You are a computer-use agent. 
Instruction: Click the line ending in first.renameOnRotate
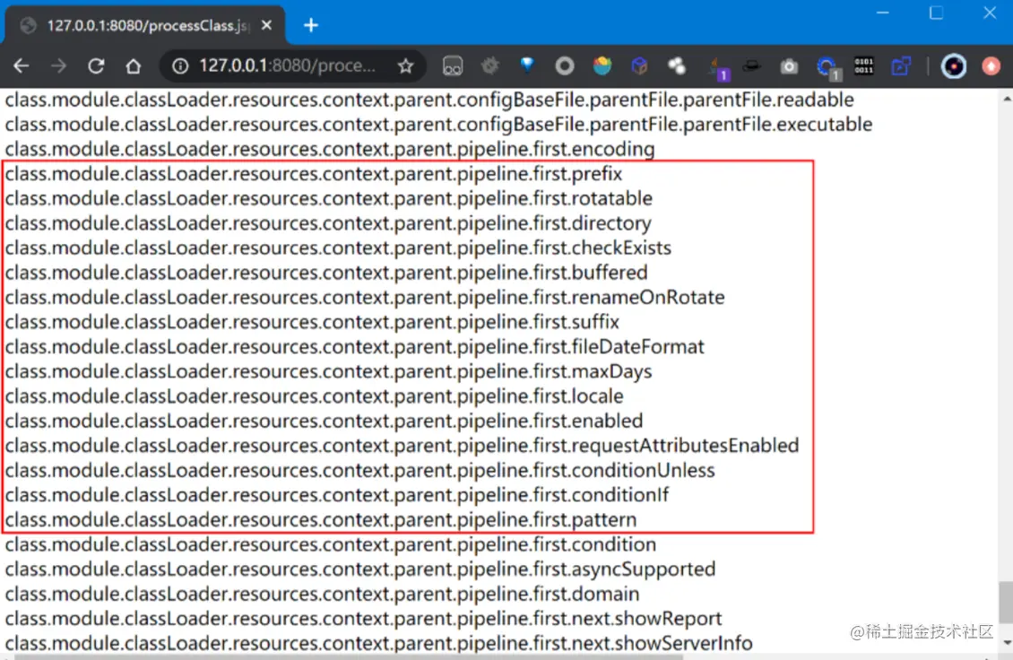(365, 298)
